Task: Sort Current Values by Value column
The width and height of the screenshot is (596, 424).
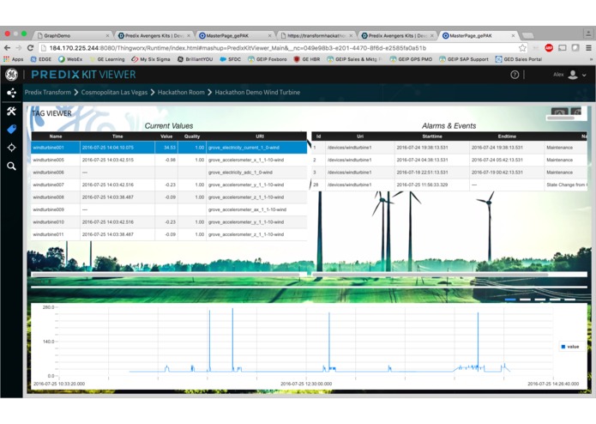Action: click(166, 136)
